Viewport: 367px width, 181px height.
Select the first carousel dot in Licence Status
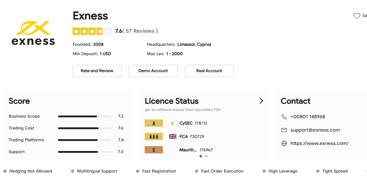pos(201,156)
